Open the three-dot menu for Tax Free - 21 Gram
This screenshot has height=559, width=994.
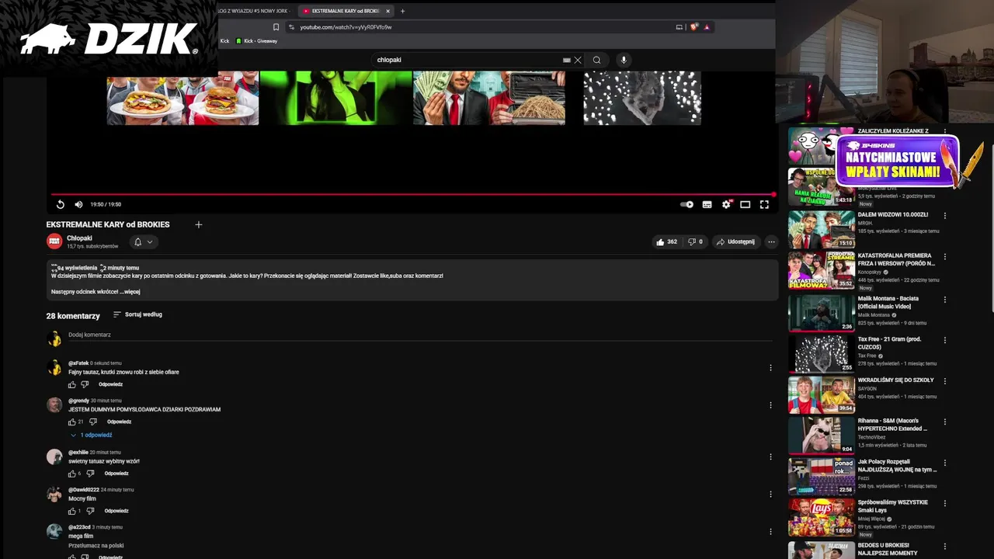[x=945, y=341]
